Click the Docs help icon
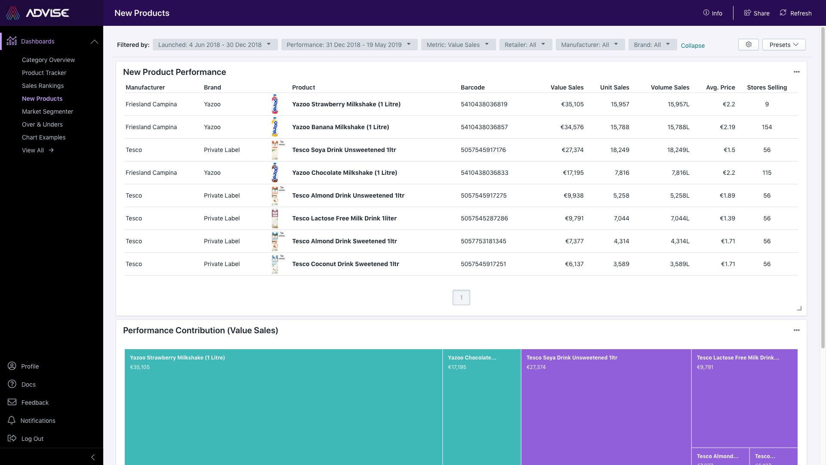 12,384
